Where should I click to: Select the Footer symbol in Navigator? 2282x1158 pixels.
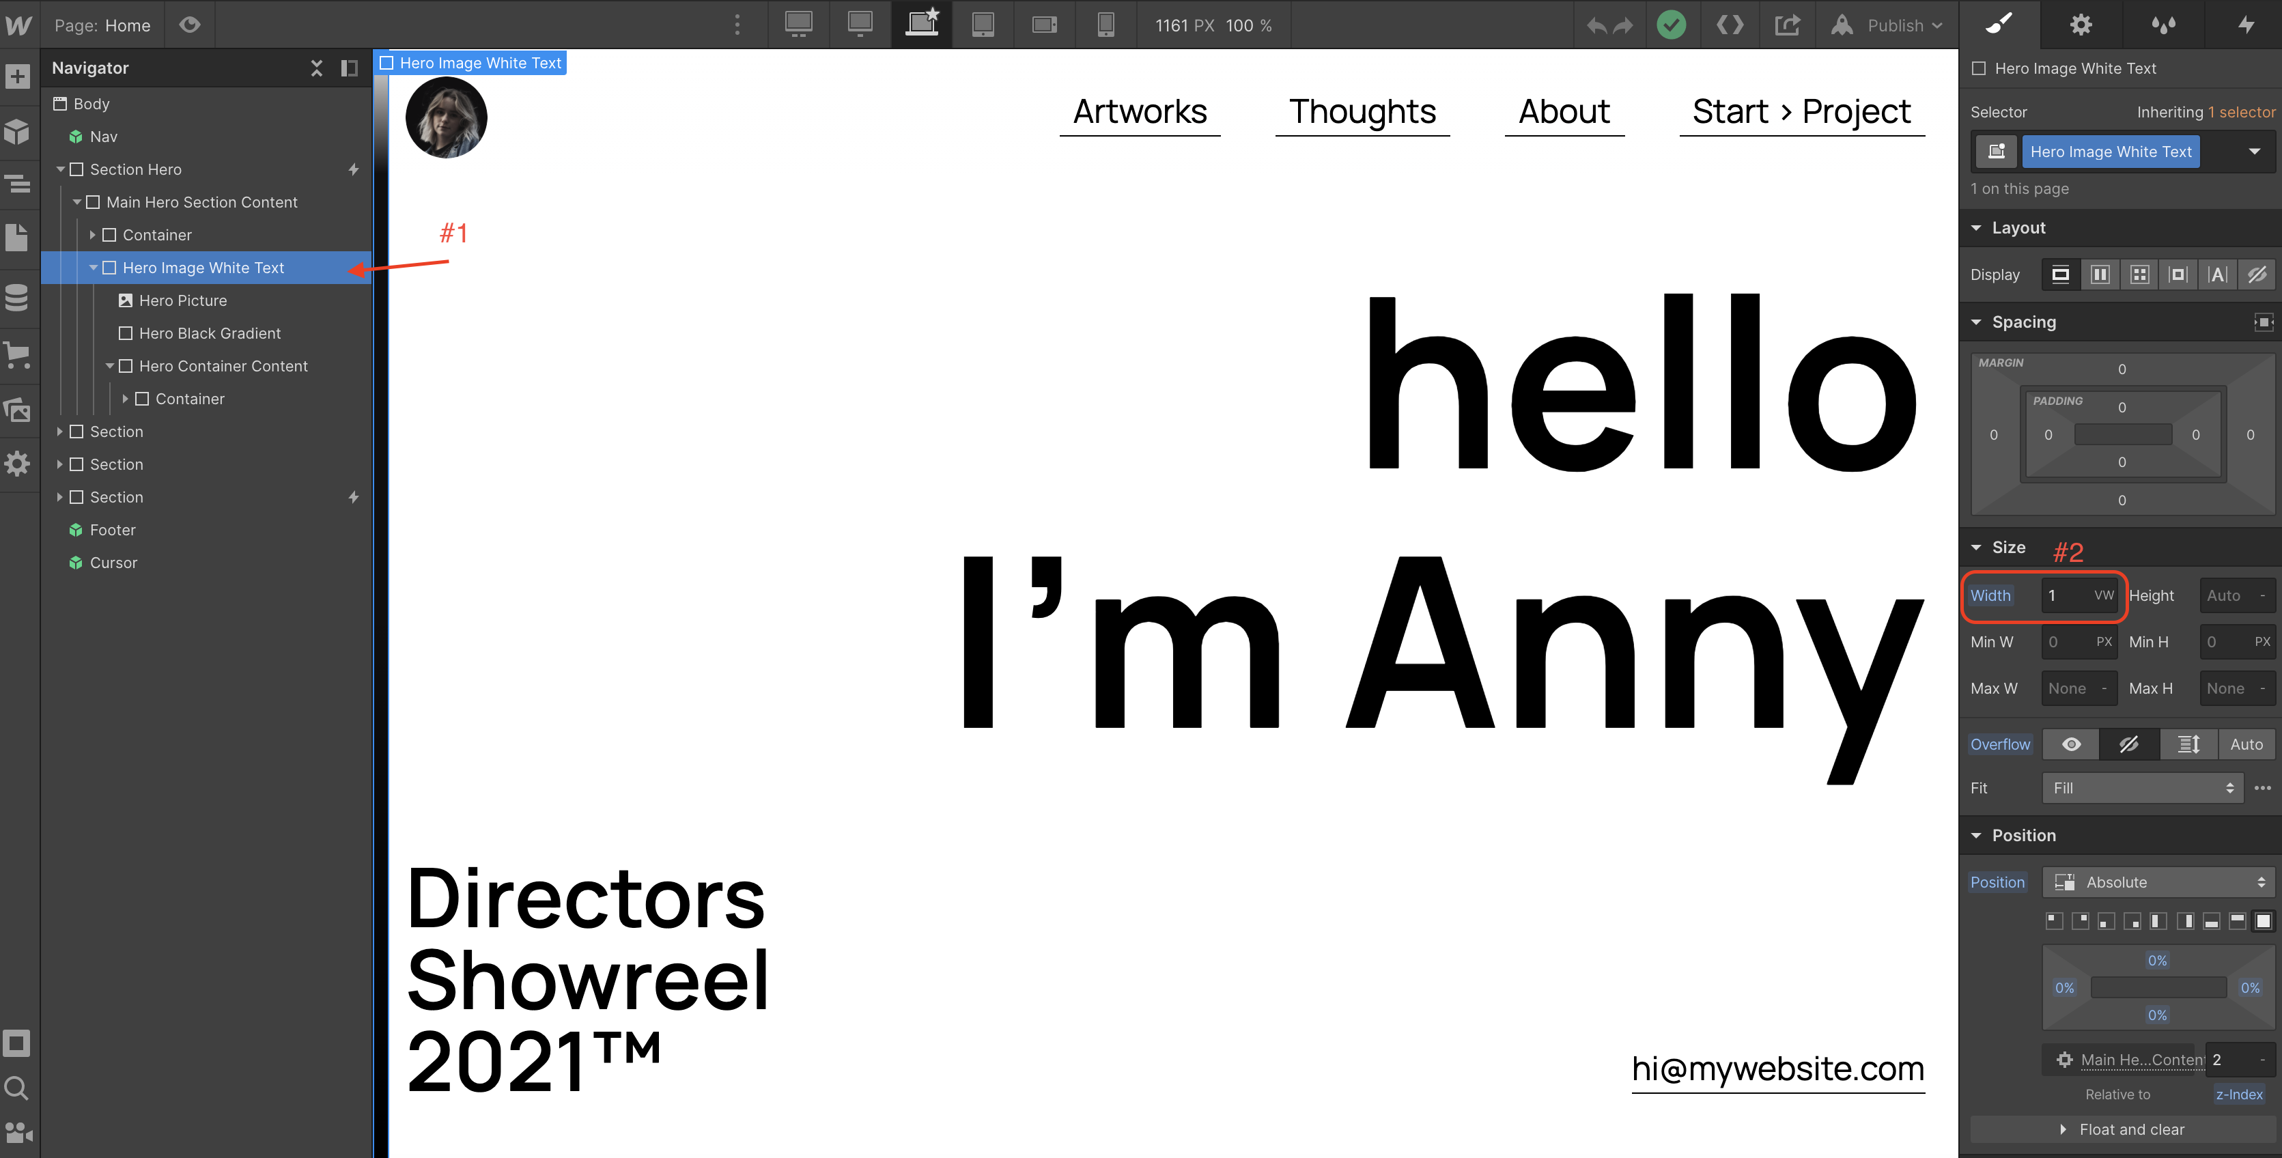[113, 530]
